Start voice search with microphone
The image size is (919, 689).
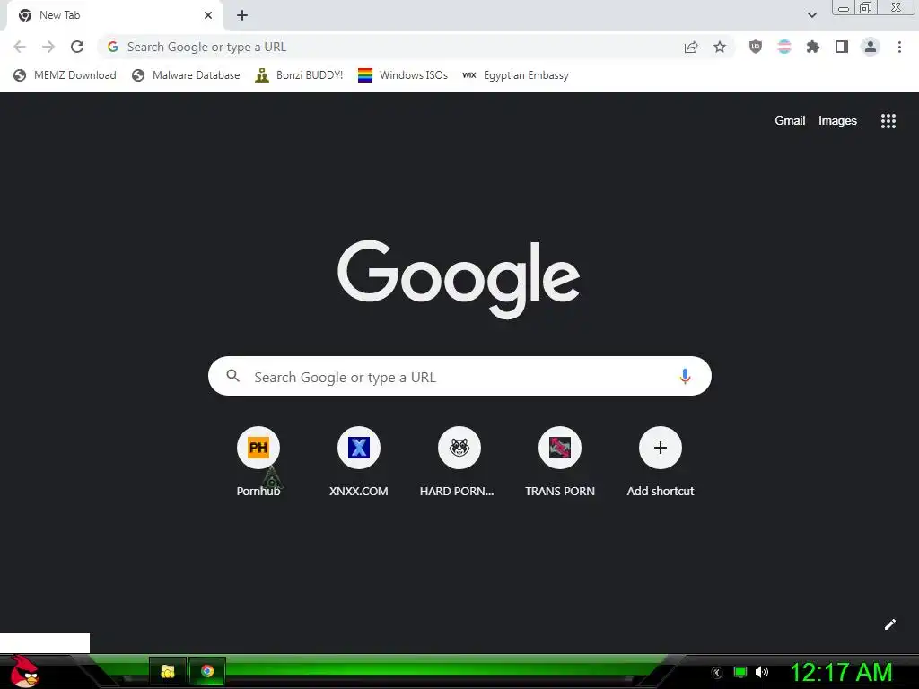pos(685,376)
